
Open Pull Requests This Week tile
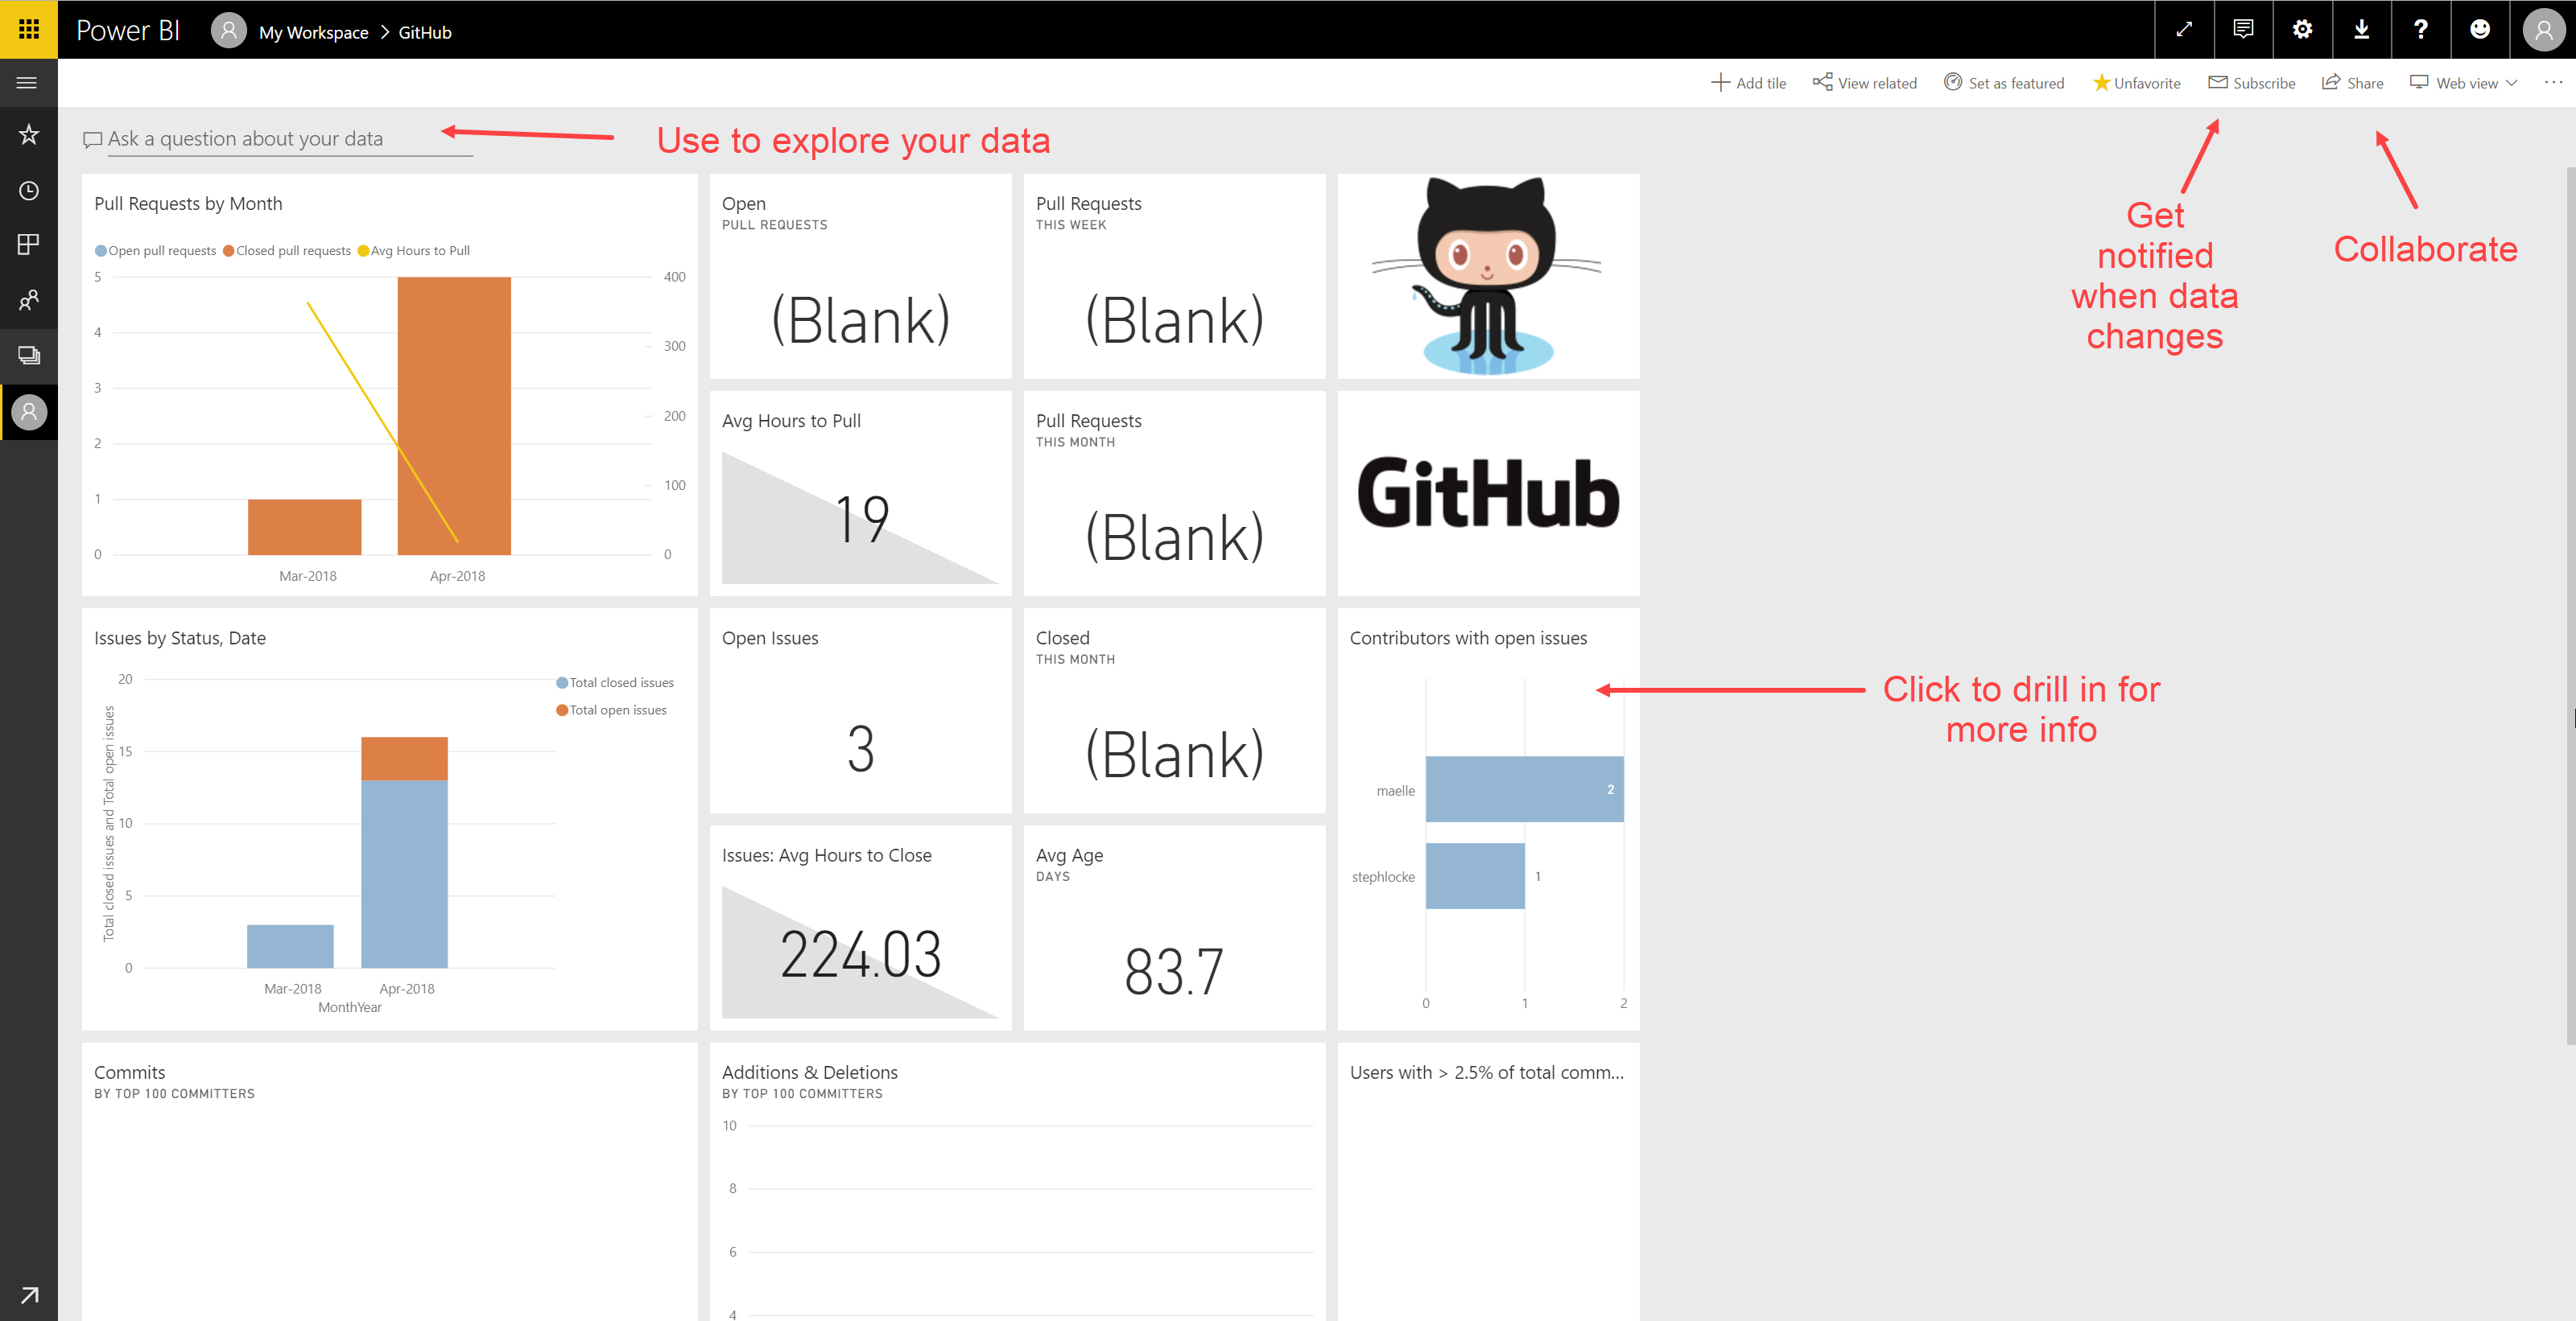coord(1174,277)
